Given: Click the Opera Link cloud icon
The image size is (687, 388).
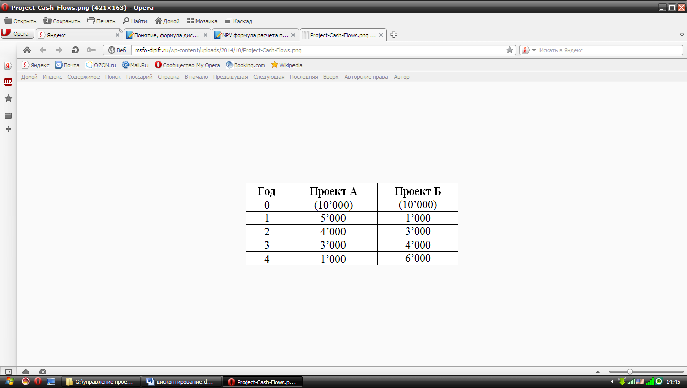Looking at the screenshot, I should point(26,371).
